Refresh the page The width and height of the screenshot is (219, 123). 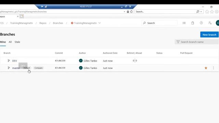click(131, 12)
